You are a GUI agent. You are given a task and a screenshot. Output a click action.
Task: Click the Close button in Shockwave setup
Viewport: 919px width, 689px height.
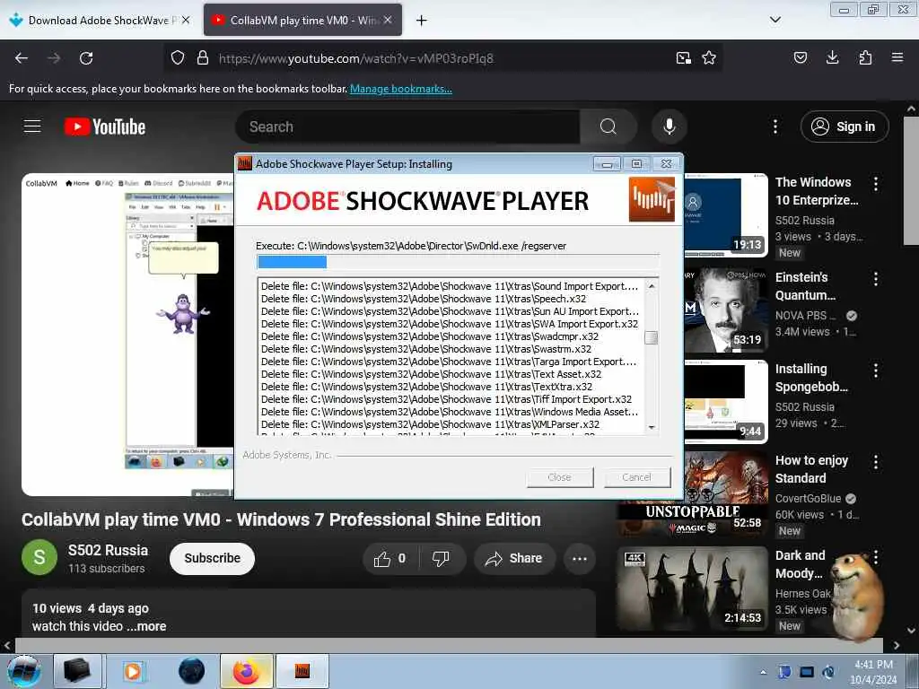coord(560,477)
